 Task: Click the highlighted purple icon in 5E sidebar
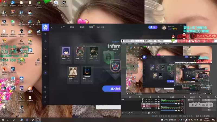pos(45,73)
